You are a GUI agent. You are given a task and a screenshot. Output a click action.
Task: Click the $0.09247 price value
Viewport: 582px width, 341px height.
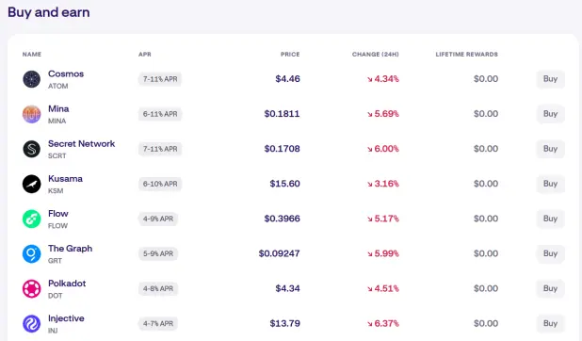click(279, 253)
